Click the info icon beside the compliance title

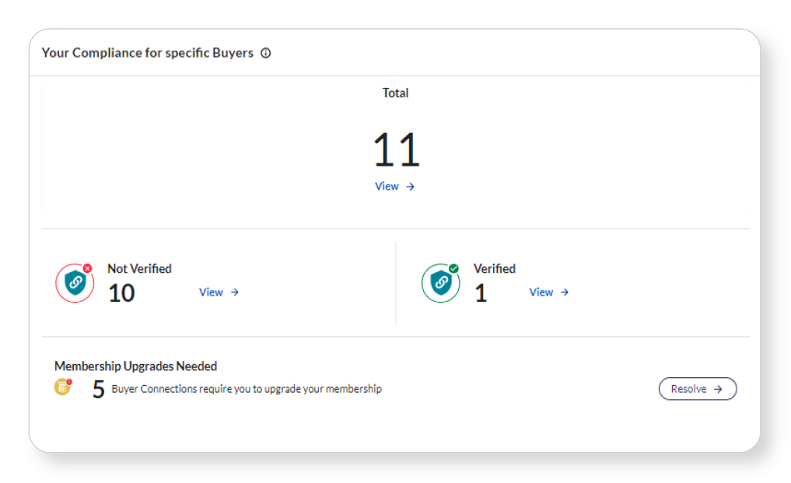pyautogui.click(x=266, y=54)
